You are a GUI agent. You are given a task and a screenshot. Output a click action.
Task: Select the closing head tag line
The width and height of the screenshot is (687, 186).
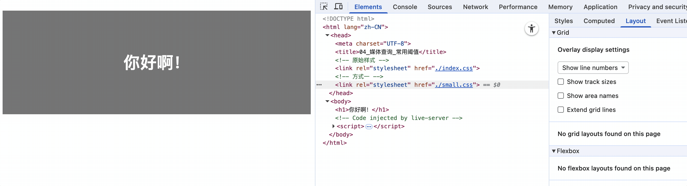click(x=341, y=93)
